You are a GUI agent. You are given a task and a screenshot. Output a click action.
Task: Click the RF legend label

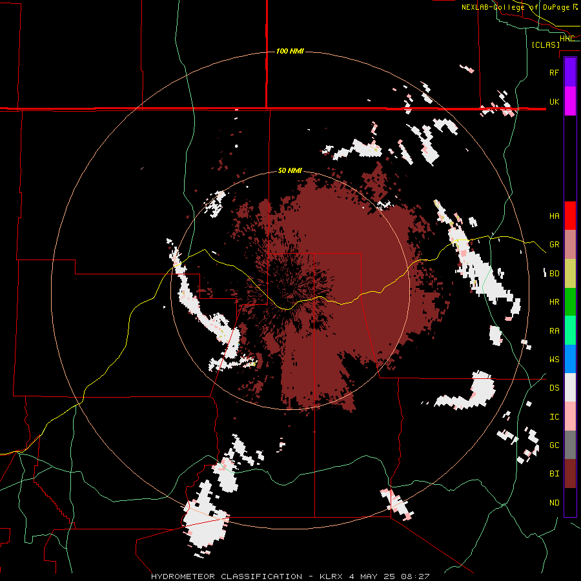point(554,72)
